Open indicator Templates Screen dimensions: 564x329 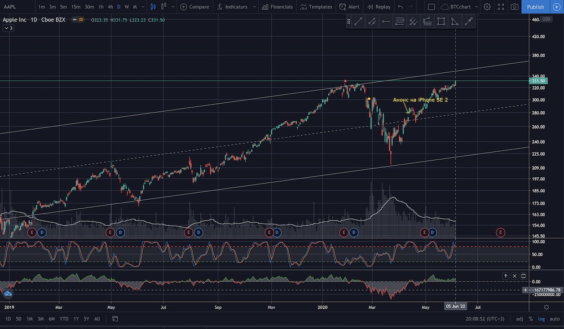click(316, 6)
